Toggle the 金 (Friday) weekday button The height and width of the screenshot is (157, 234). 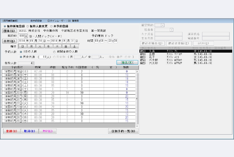pyautogui.click(x=66, y=46)
